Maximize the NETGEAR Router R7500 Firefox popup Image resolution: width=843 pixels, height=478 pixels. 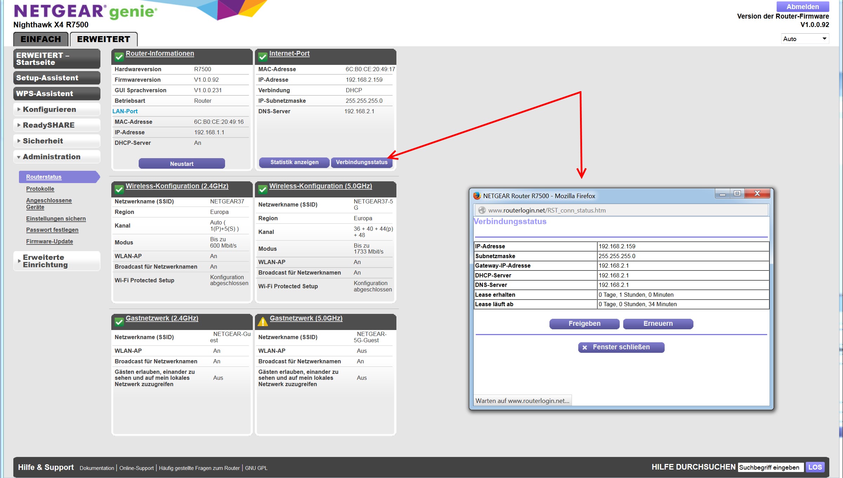coord(737,194)
